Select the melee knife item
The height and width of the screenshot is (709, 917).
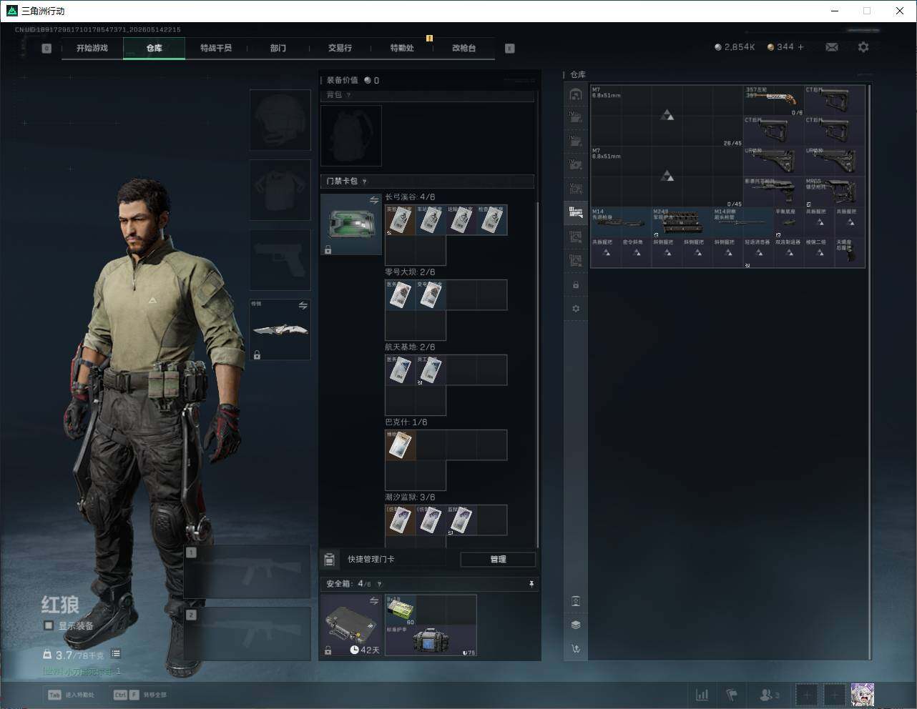point(280,329)
